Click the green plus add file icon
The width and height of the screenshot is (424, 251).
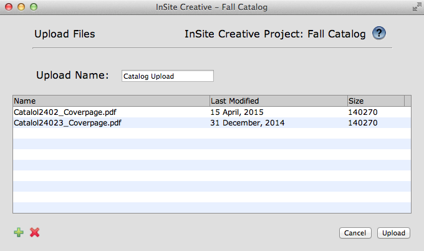coord(19,232)
